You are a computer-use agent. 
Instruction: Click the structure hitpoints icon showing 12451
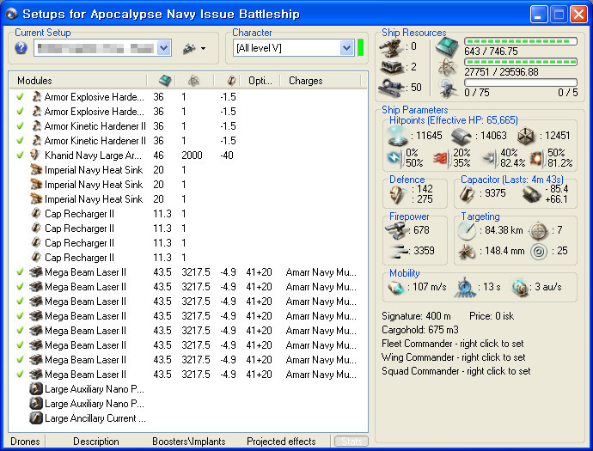(526, 137)
